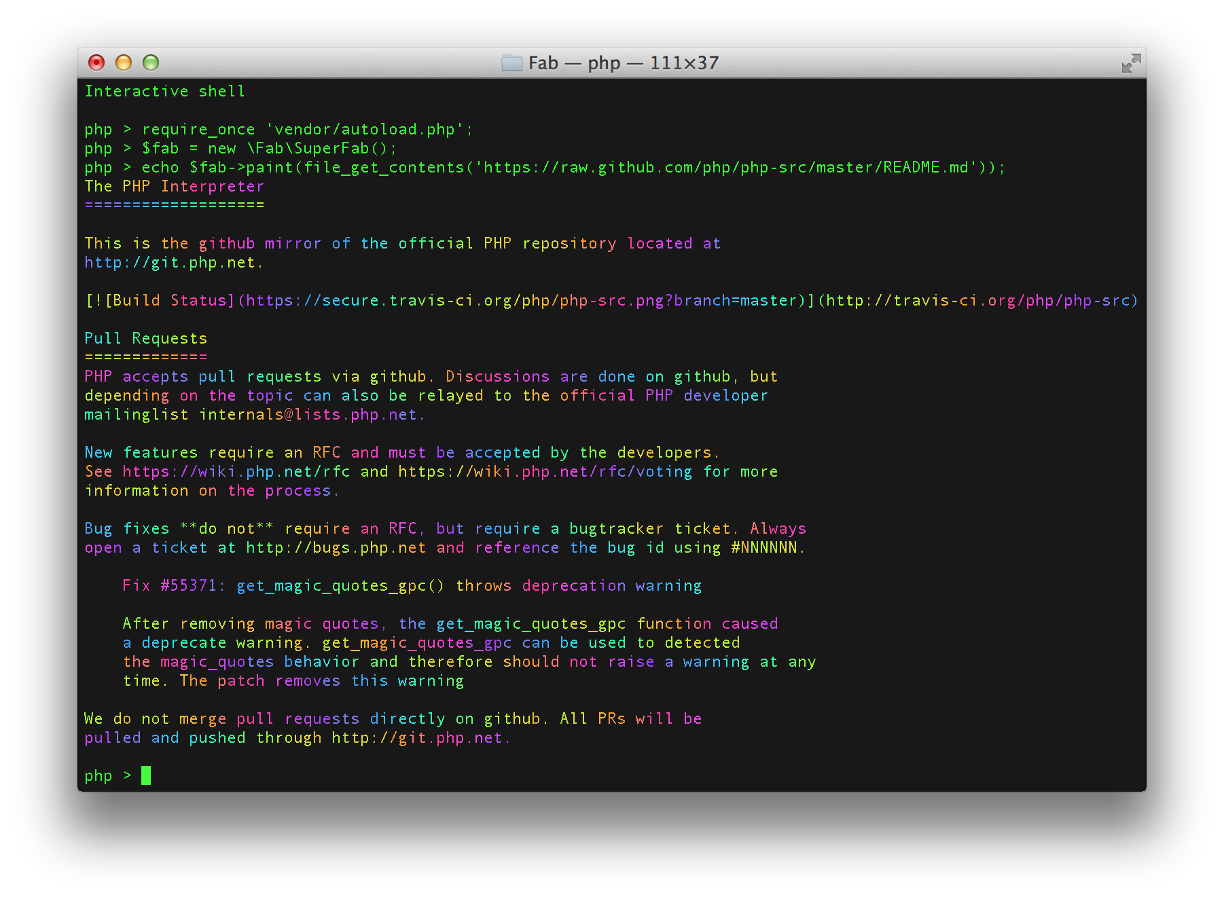Screen dimensions: 1224x899
Task: Open the https://wiki.php.net/rfc/voting link
Action: coord(545,472)
